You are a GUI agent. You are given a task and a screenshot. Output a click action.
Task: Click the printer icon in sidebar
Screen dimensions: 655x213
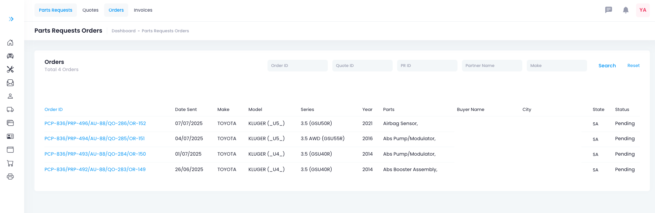10,177
